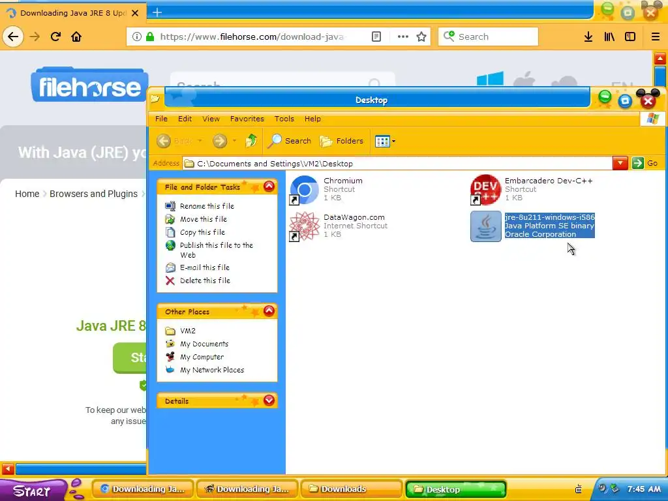Open the address bar dropdown arrow
668x501 pixels.
tap(620, 163)
